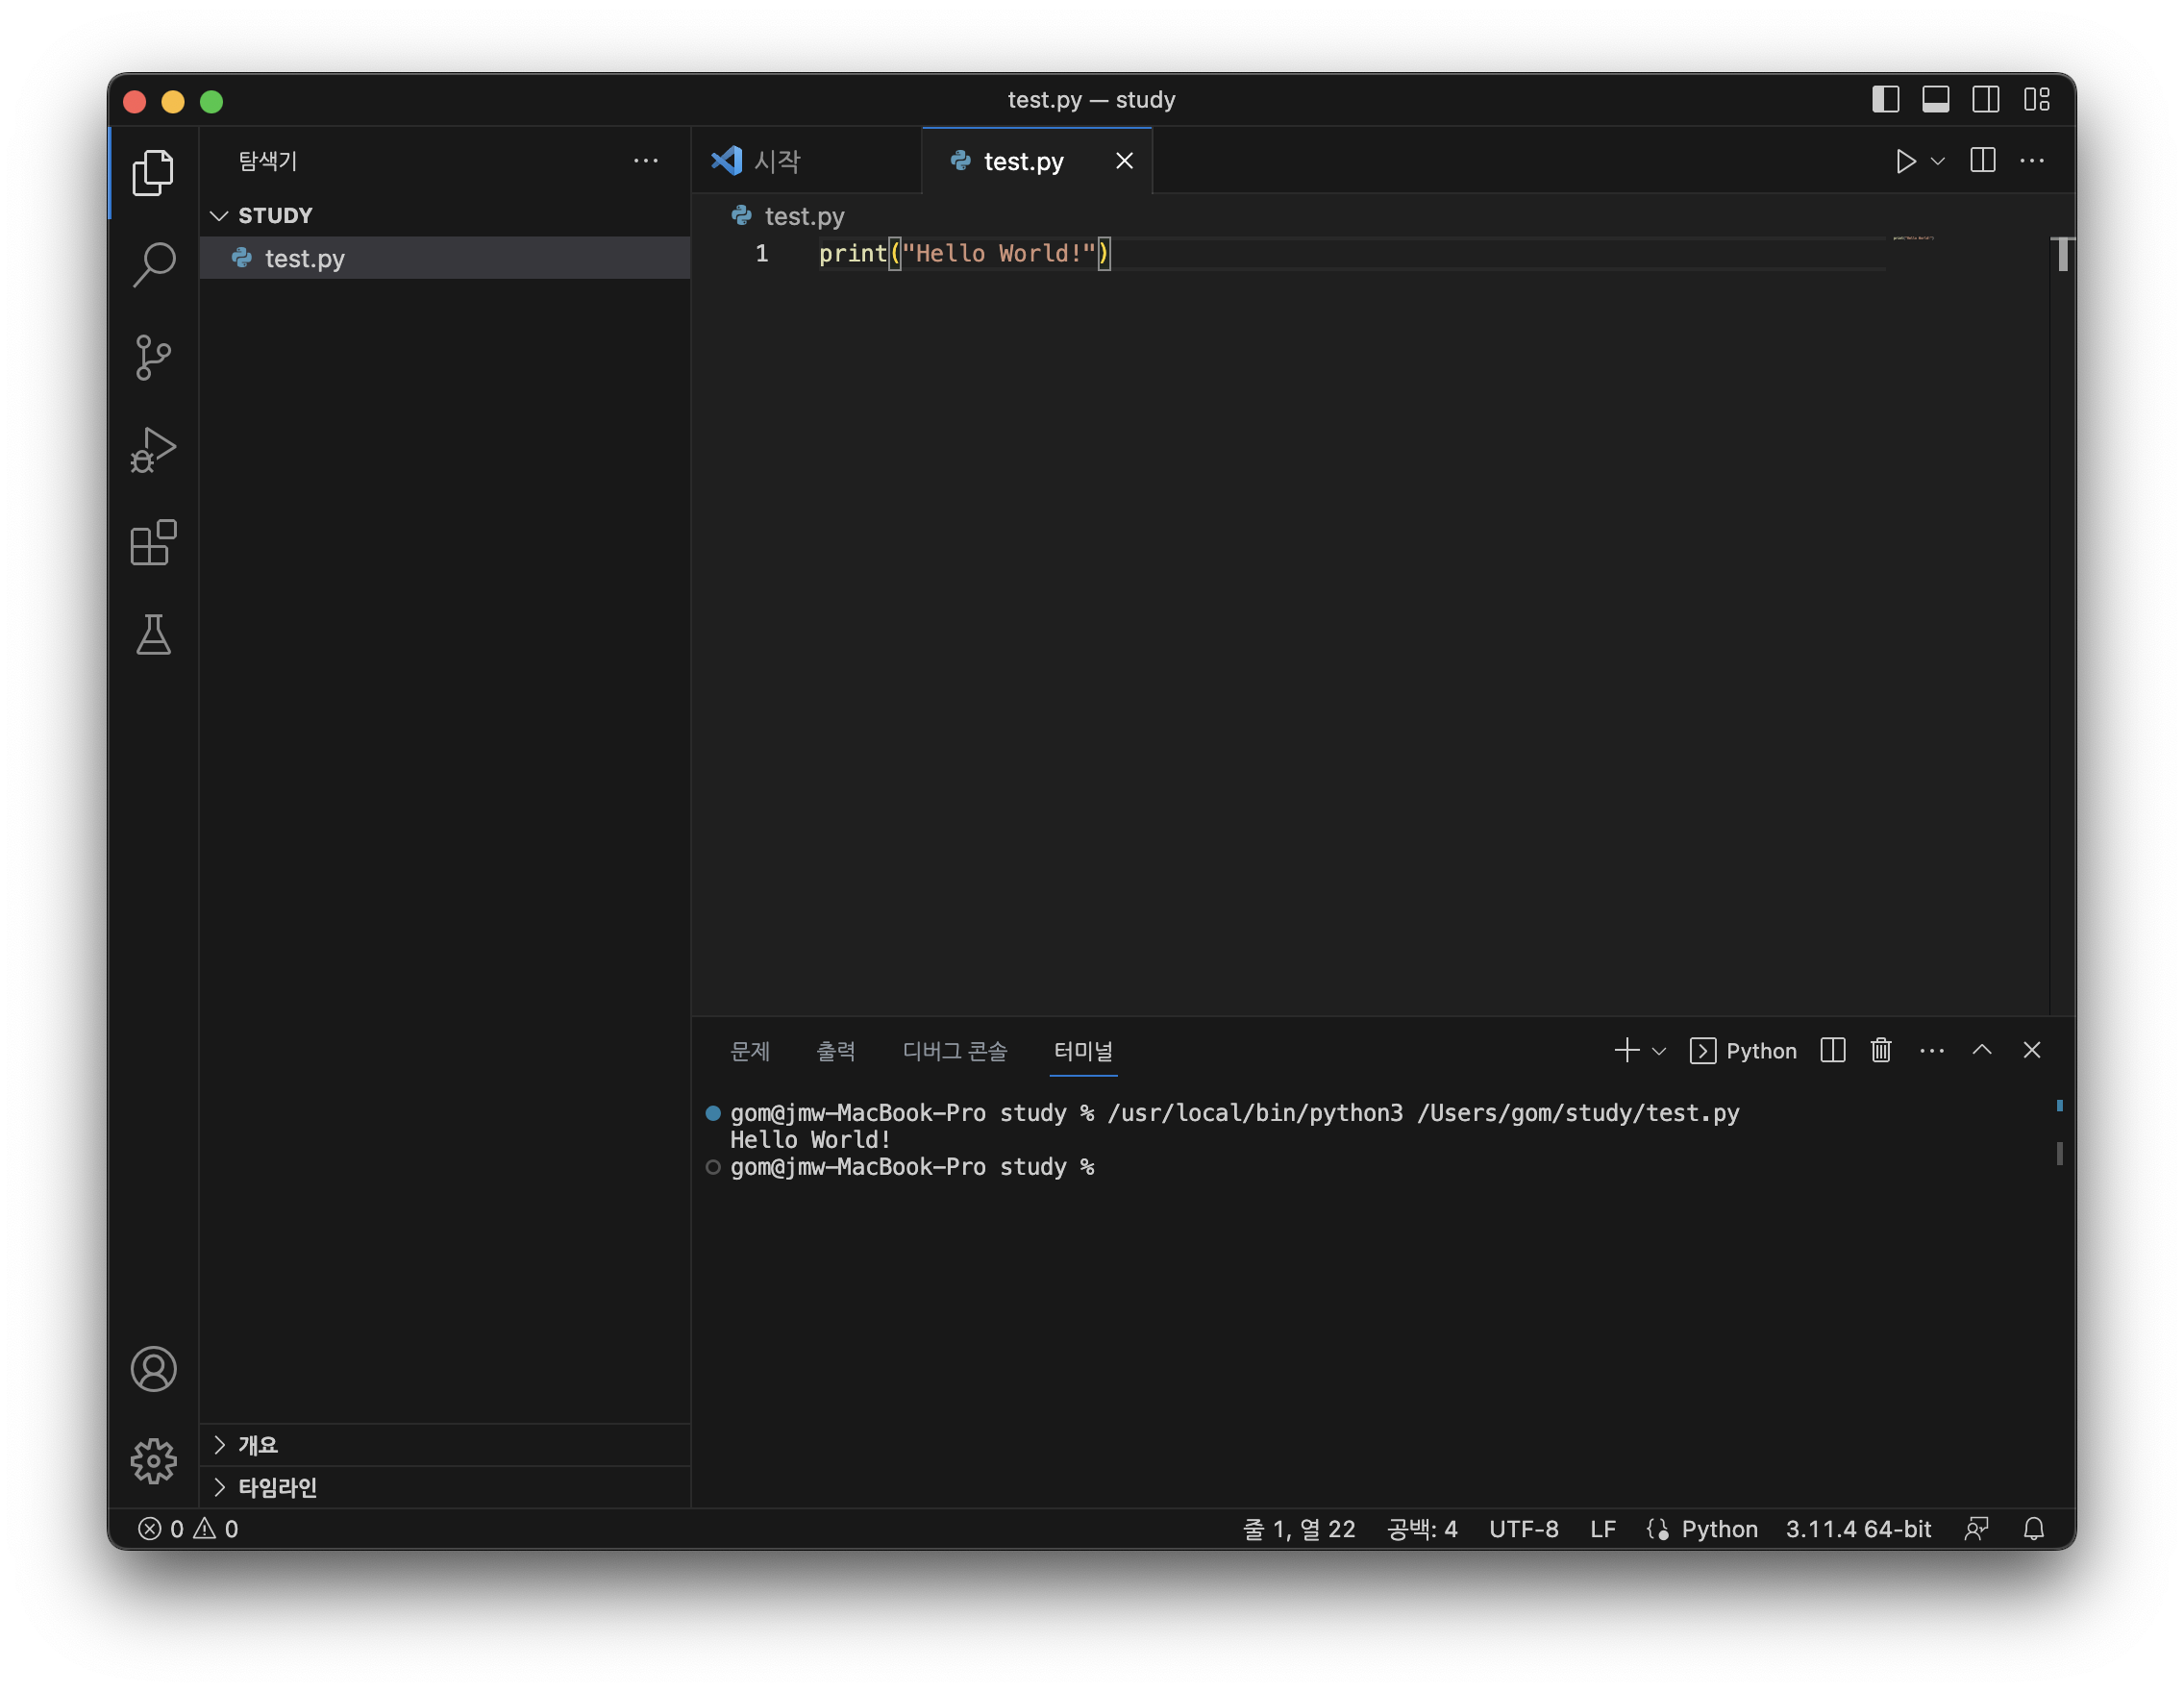Click Python 3.11.4 64-bit interpreter selector
This screenshot has width=2184, height=1692.
click(x=1858, y=1528)
